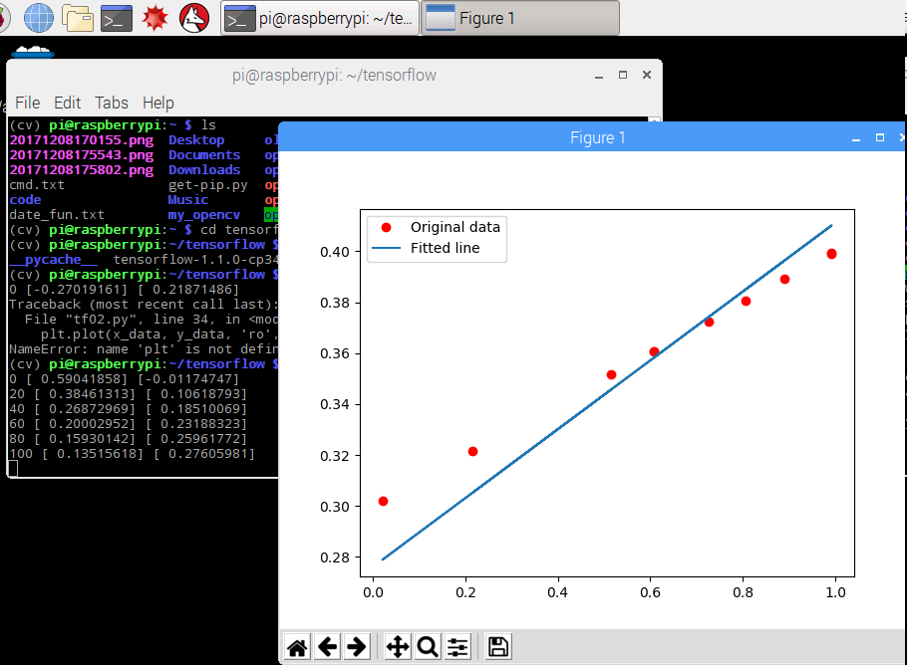This screenshot has width=909, height=665.
Task: Activate Figure 1 window from taskbar
Action: (x=519, y=18)
